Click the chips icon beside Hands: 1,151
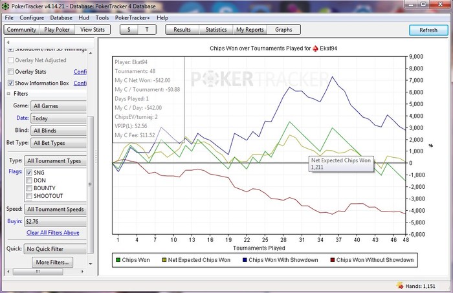 coord(400,286)
